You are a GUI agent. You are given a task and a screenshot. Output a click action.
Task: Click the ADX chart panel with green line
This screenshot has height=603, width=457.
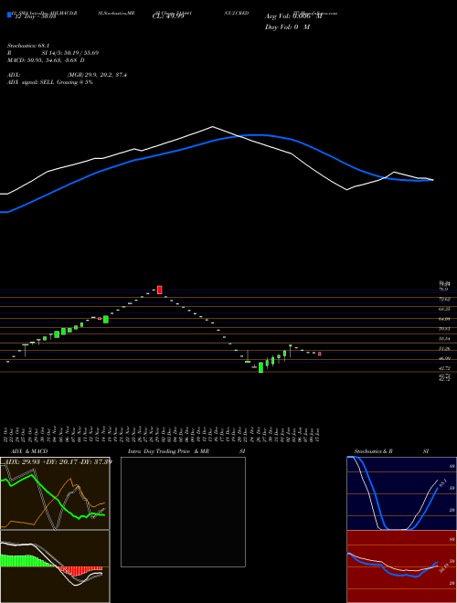click(55, 493)
